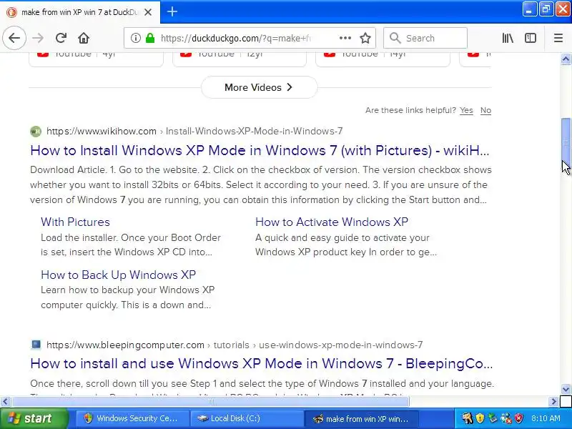572x429 pixels.
Task: Answer No to links helpful question
Action: pyautogui.click(x=485, y=110)
